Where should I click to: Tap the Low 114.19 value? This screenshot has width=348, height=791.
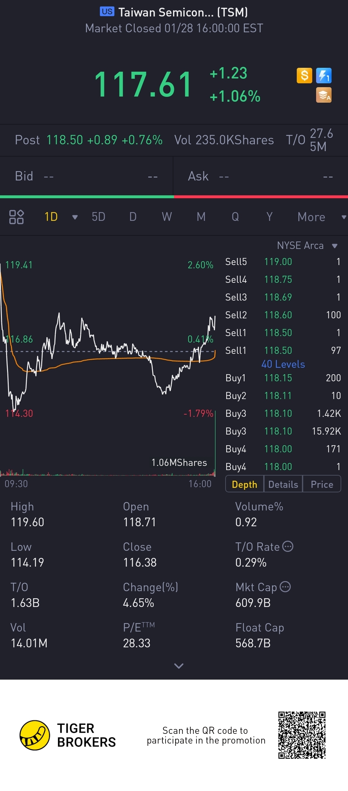coord(27,562)
